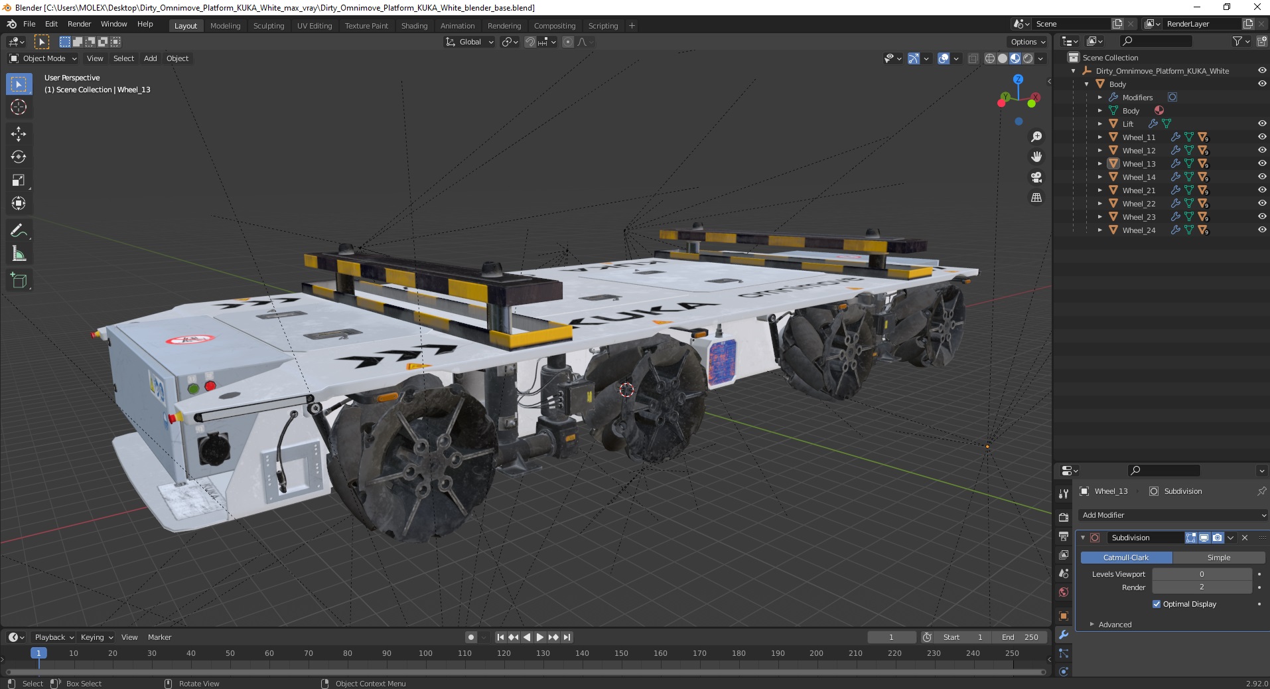Viewport: 1270px width, 689px height.
Task: Toggle Subdivision modifier viewport display
Action: click(1204, 538)
